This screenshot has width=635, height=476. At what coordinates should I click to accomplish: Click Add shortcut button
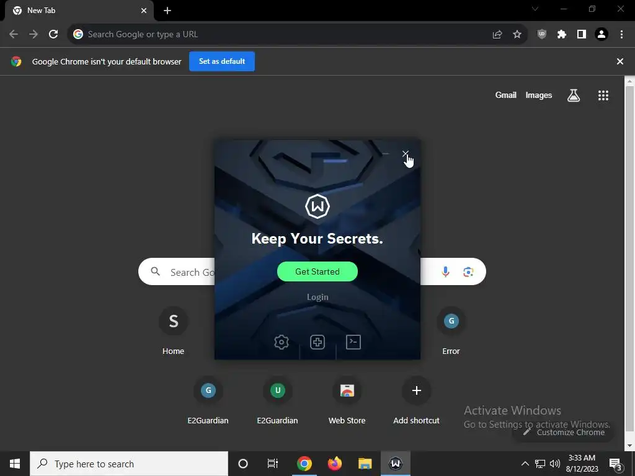point(416,400)
